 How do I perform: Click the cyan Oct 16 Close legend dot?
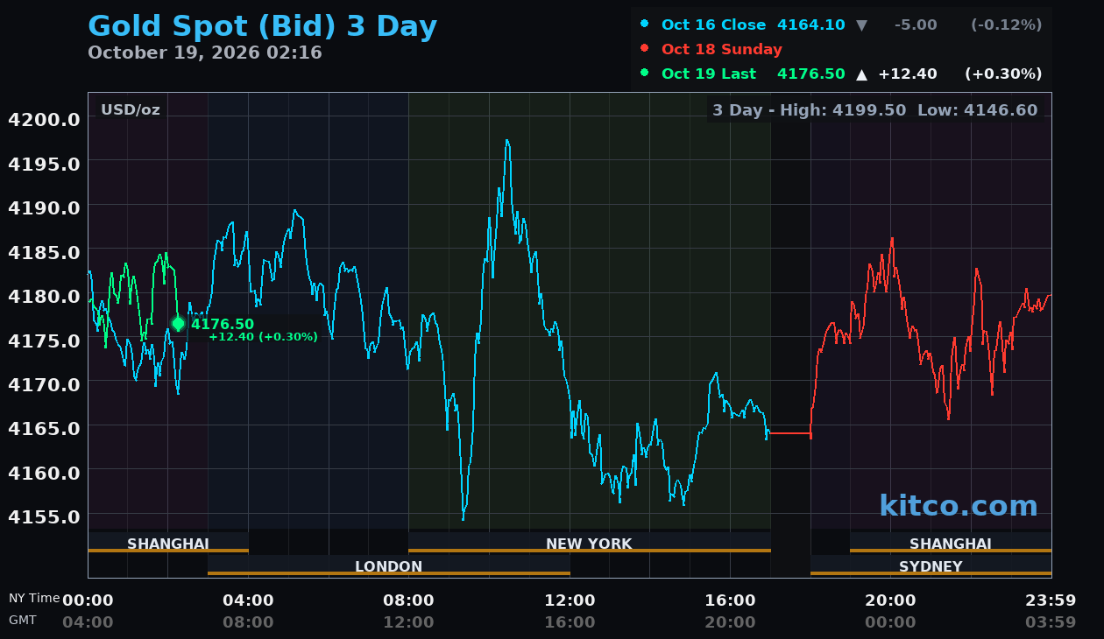click(x=645, y=25)
